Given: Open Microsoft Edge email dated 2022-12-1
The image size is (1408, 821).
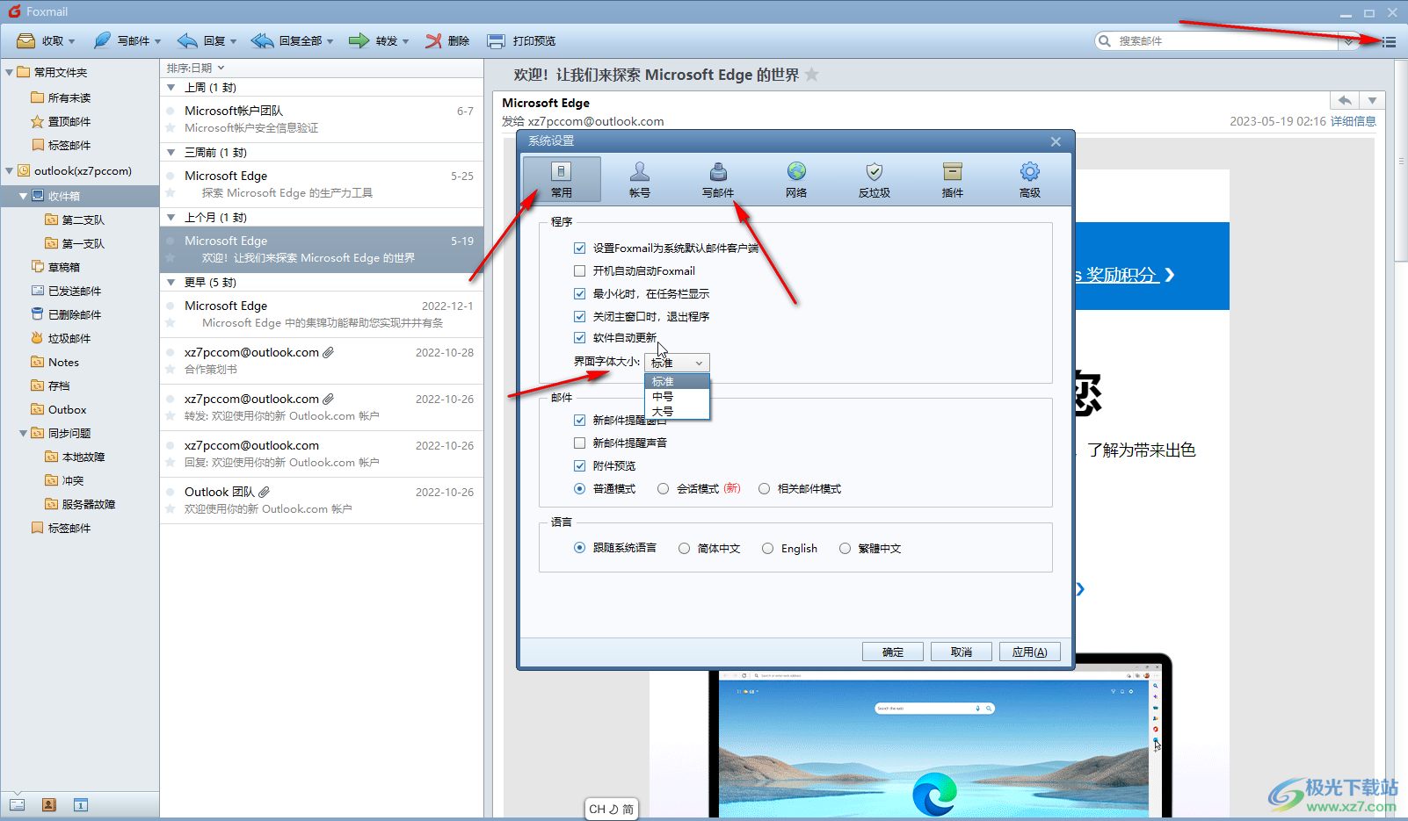Looking at the screenshot, I should 322,314.
